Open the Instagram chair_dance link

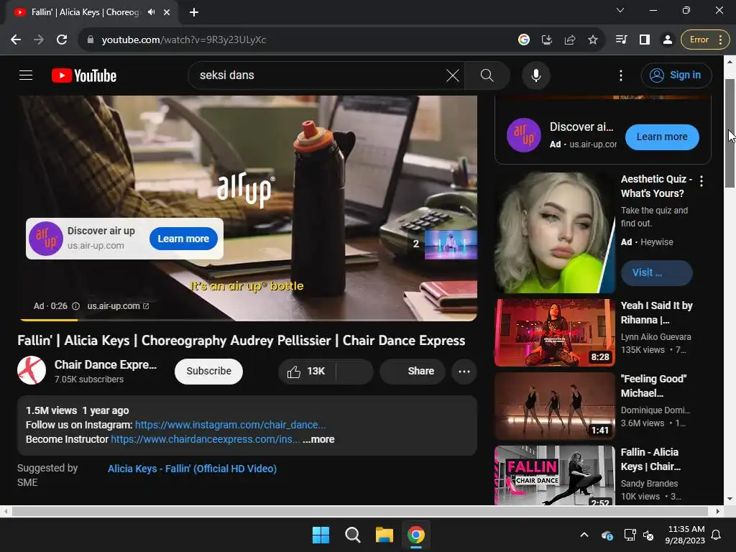230,425
